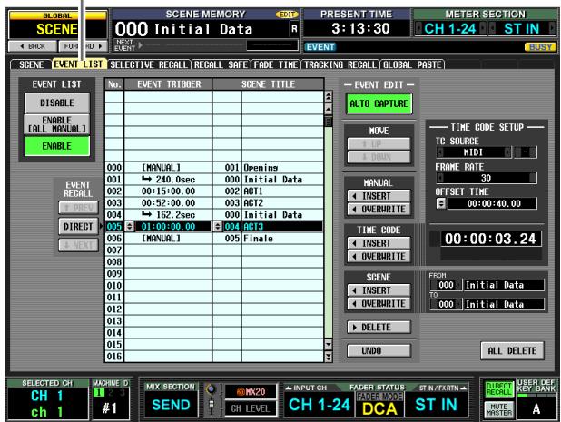561x422 pixels.
Task: Click FRAME RATE left arrow
Action: [x=440, y=178]
